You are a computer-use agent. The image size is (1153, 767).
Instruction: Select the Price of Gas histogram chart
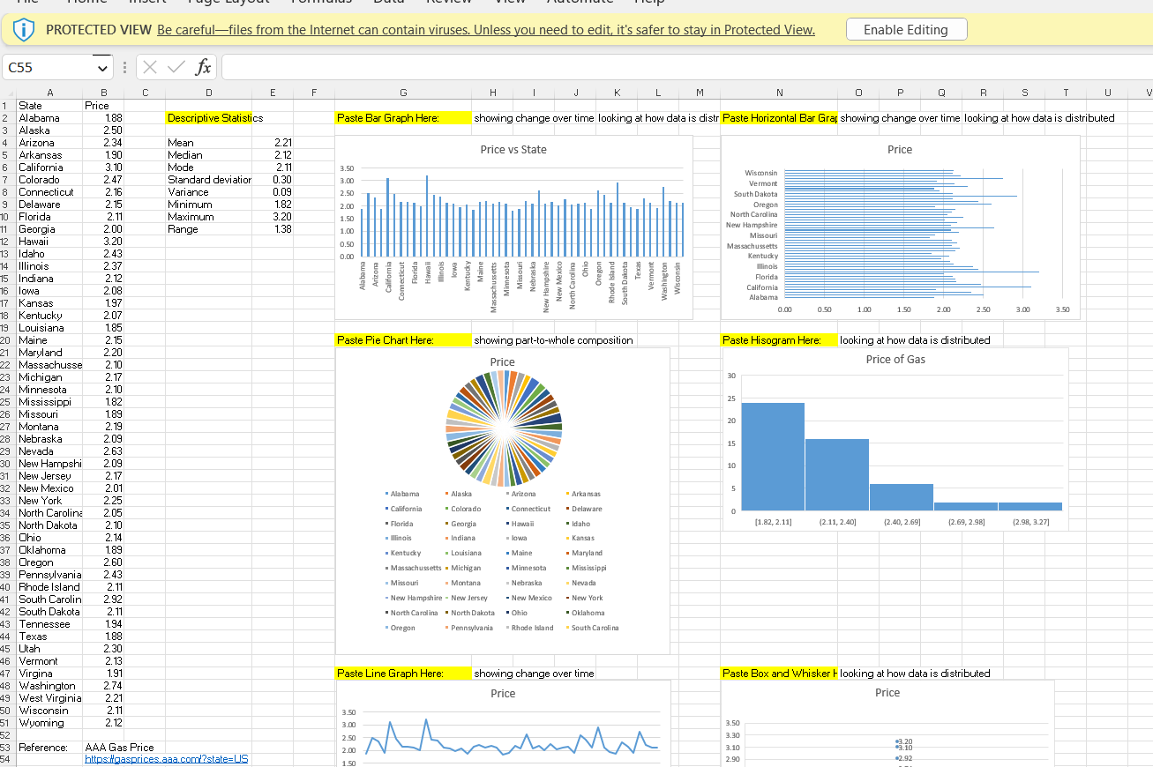[895, 439]
